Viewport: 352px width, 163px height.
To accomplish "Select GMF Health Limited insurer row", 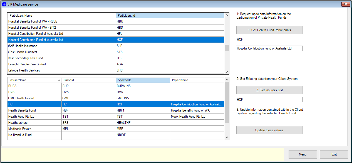I will (x=116, y=98).
